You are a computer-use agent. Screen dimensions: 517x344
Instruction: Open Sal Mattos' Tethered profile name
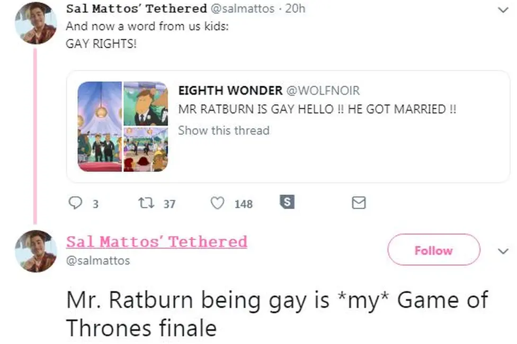[x=156, y=241]
